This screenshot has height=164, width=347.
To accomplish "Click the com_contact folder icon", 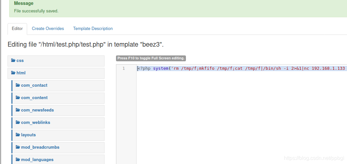I will pos(18,85).
